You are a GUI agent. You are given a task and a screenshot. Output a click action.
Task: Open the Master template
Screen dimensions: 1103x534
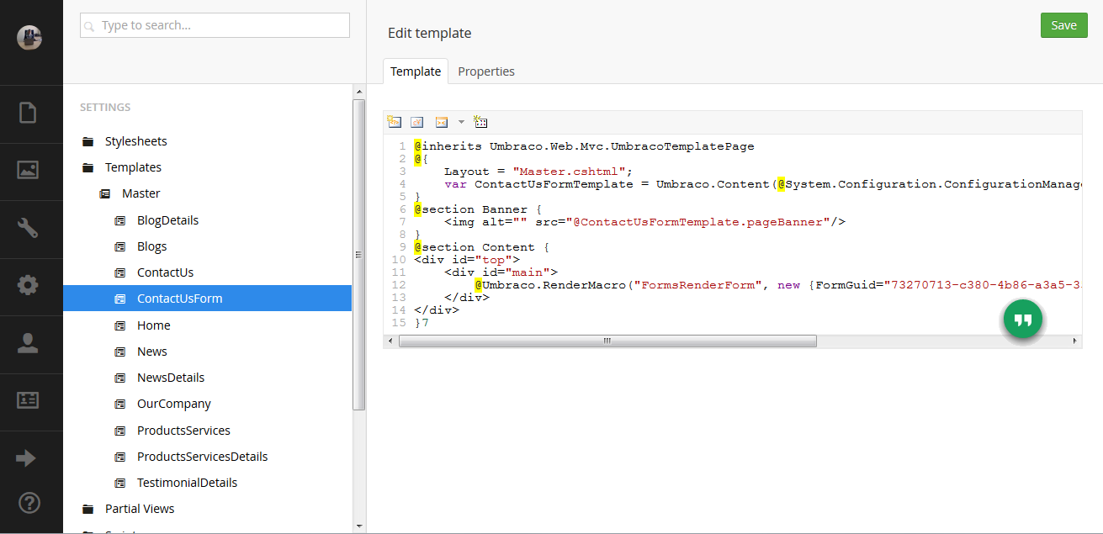click(x=141, y=193)
